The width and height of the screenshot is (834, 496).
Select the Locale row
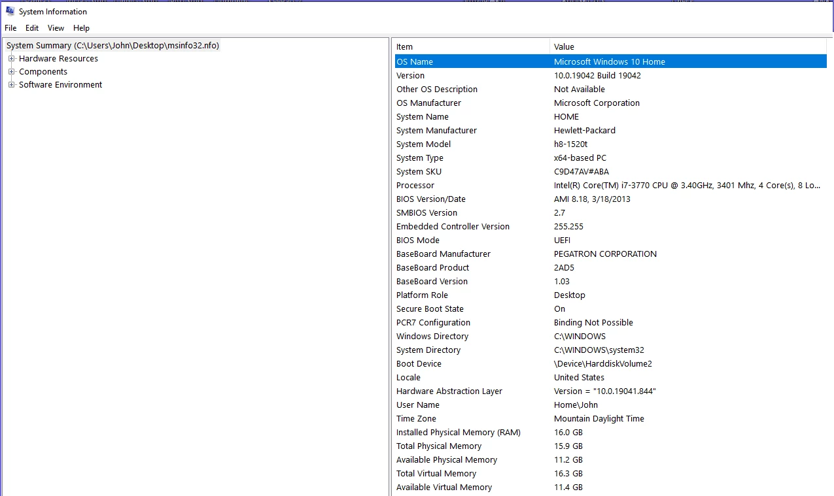610,377
